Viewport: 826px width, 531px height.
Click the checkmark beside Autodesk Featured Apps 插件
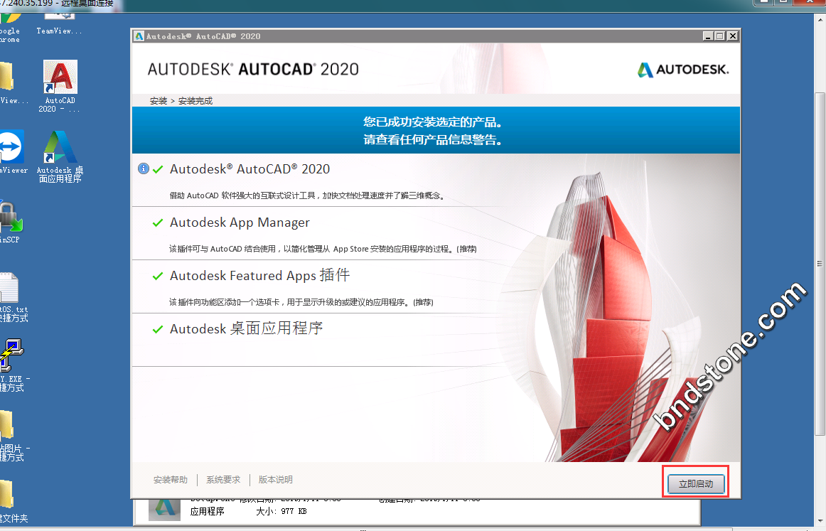158,277
